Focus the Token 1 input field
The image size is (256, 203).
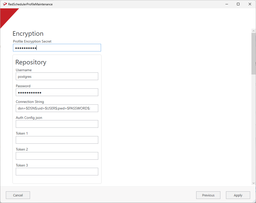point(57,140)
